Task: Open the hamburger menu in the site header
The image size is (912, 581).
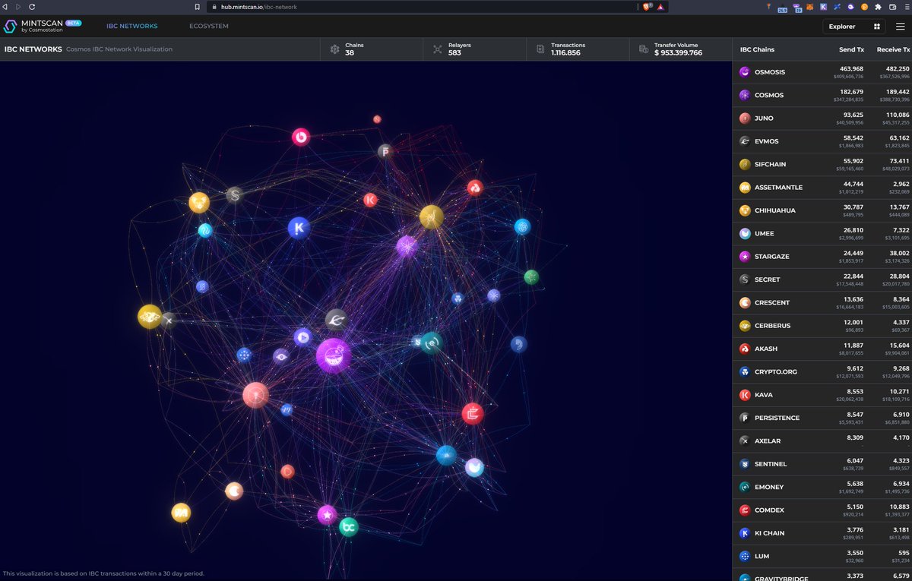Action: click(901, 27)
